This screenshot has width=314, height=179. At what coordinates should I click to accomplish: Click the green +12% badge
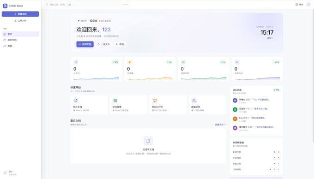click(x=115, y=62)
